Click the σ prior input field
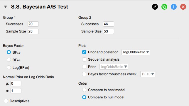 tap(16, 91)
